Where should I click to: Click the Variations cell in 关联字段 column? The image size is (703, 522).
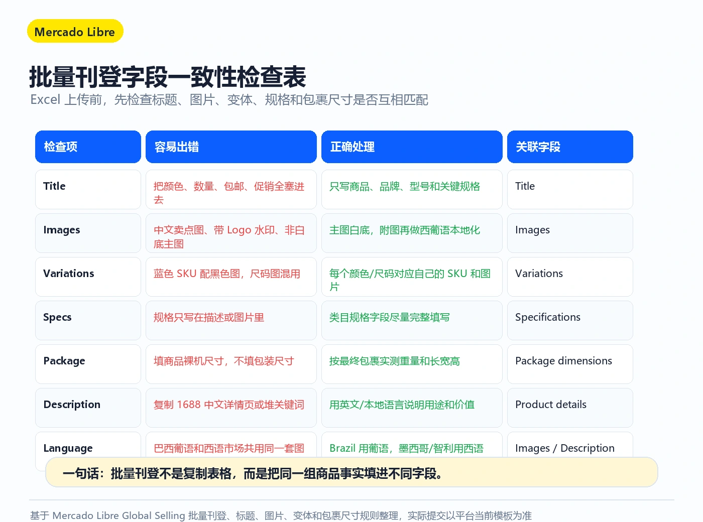coord(570,277)
